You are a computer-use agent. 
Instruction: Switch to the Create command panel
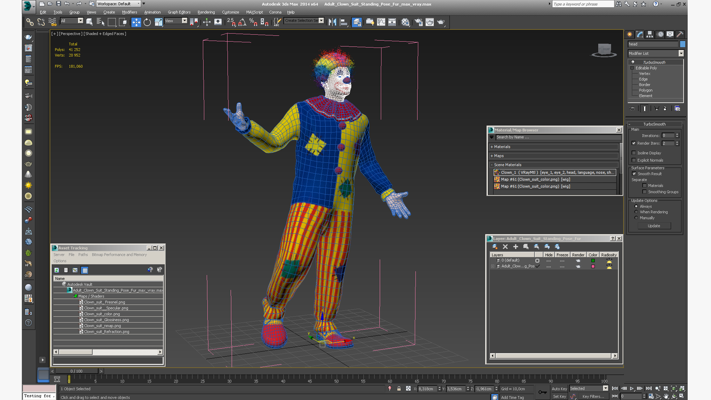630,34
